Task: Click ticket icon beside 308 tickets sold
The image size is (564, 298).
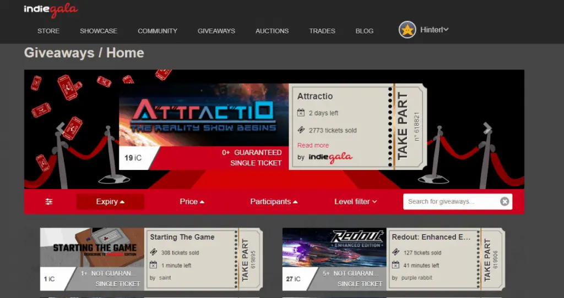Action: [154, 252]
